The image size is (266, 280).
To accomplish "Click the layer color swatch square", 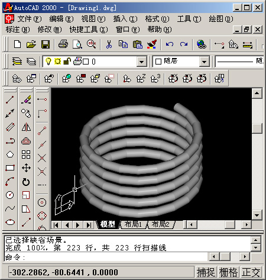I will [x=86, y=62].
